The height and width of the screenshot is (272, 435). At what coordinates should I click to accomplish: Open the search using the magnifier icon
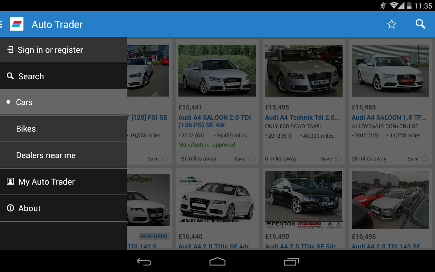[x=420, y=24]
